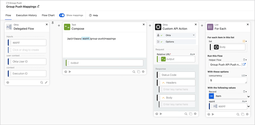Run the Custom API Action card
The width and height of the screenshot is (255, 125).
(x=161, y=114)
